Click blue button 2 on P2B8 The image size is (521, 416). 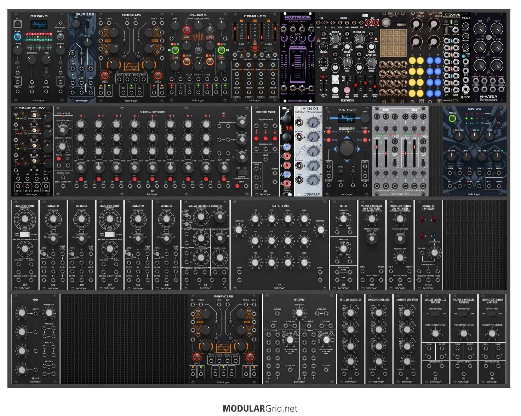(x=438, y=61)
